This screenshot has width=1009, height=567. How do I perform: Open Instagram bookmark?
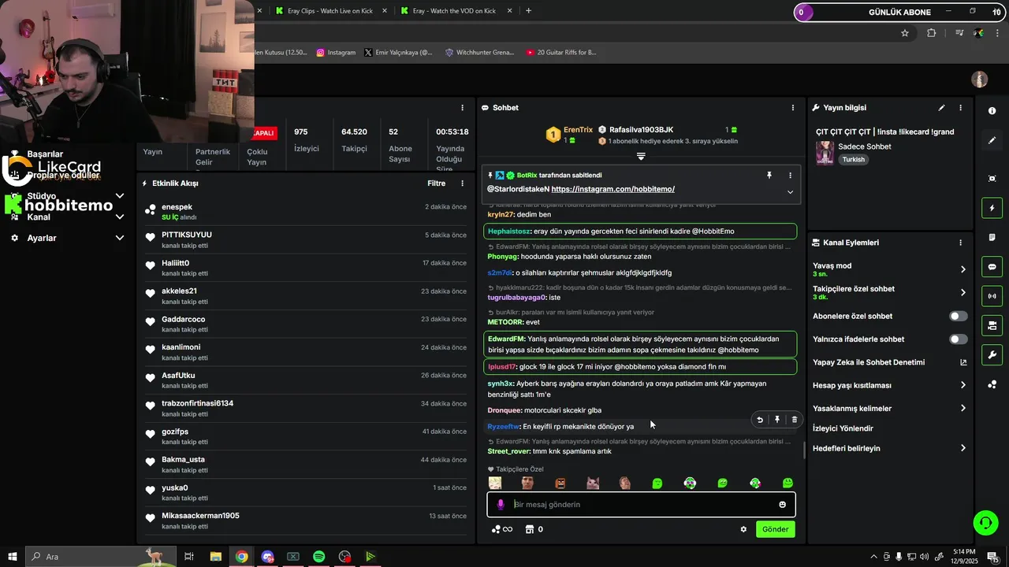click(x=336, y=53)
